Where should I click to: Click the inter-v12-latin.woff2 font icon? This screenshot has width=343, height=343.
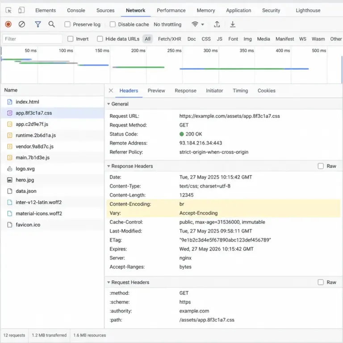click(10, 202)
